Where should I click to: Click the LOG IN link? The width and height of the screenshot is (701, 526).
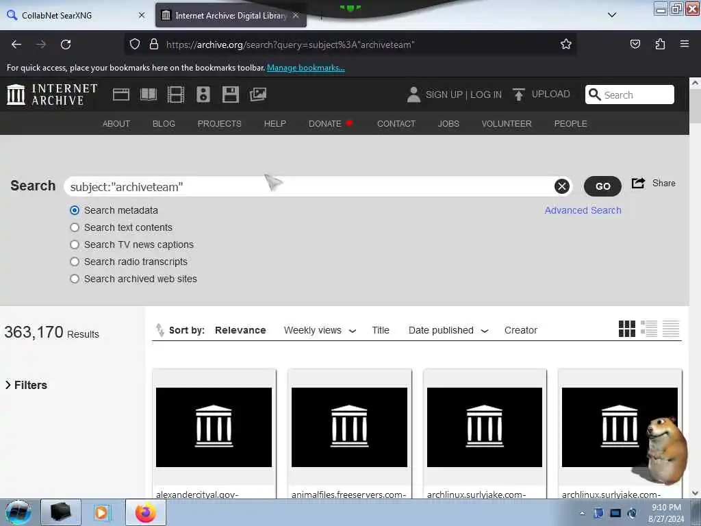[x=486, y=95]
